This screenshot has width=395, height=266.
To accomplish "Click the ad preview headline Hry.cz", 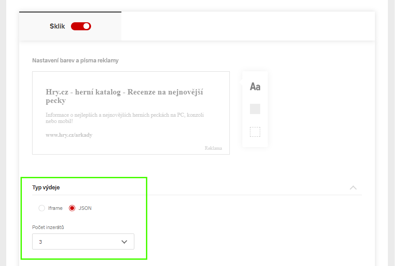I will [x=125, y=96].
